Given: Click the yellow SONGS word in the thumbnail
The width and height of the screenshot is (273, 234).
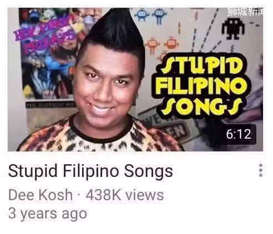Looking at the screenshot, I should pyautogui.click(x=201, y=107).
